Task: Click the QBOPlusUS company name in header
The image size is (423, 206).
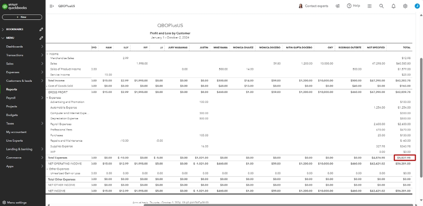Action: point(67,6)
